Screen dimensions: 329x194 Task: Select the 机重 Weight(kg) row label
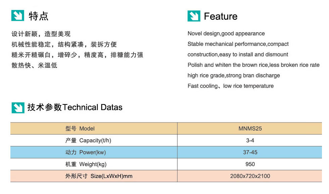[86, 164]
